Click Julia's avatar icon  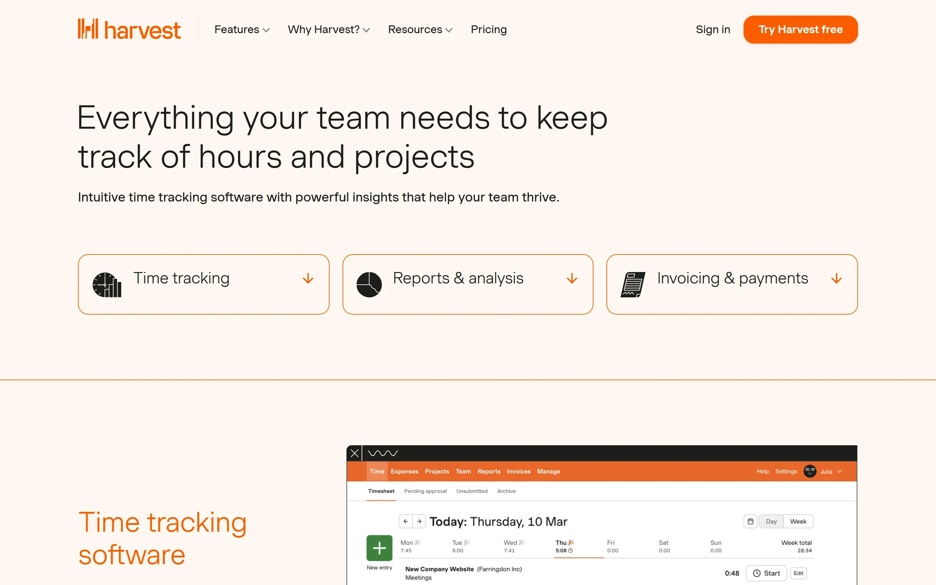click(810, 471)
